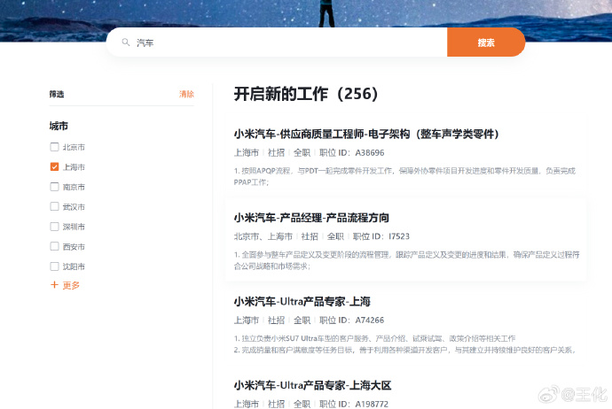
Task: Tick the 武汉市 checkbox
Action: (x=55, y=206)
